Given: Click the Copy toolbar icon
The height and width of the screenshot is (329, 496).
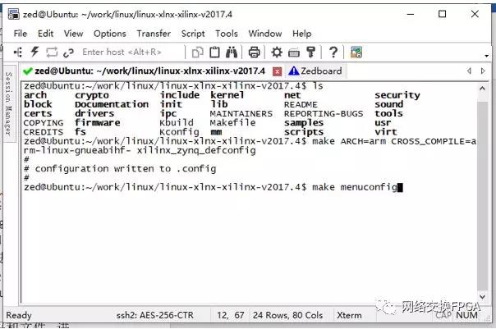Looking at the screenshot, I should click(x=198, y=53).
